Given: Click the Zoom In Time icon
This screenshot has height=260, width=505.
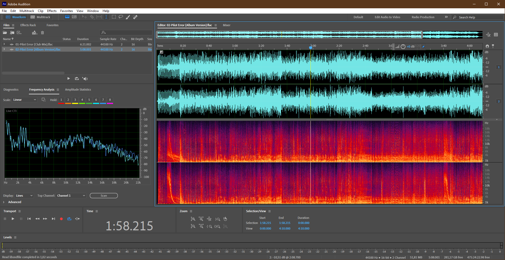Looking at the screenshot, I should (201, 219).
